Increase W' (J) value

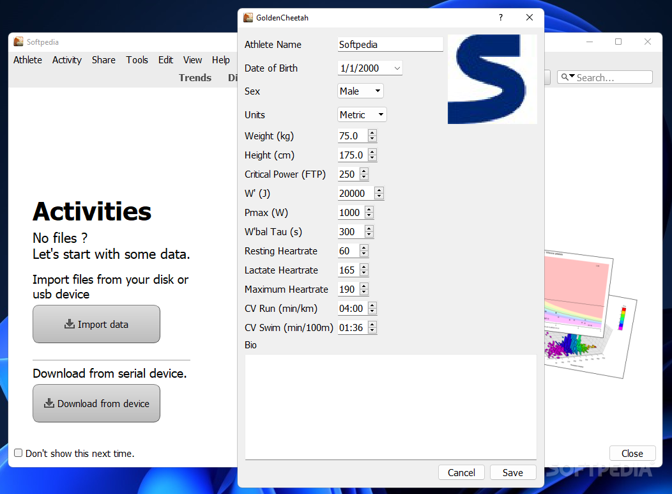379,190
